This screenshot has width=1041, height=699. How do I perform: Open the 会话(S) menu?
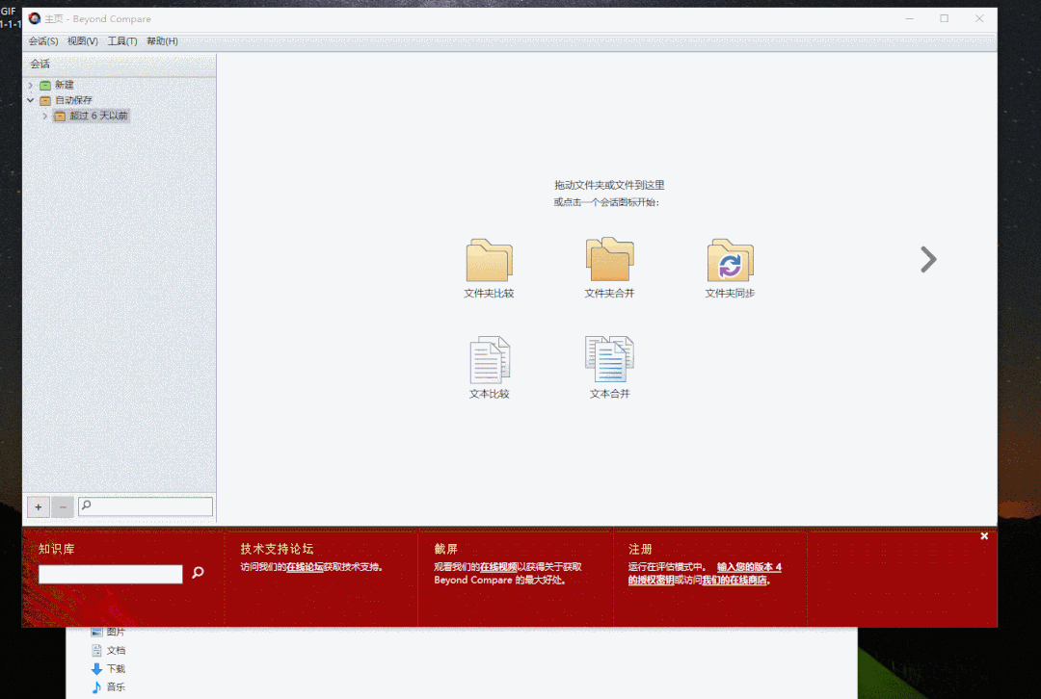click(x=43, y=41)
